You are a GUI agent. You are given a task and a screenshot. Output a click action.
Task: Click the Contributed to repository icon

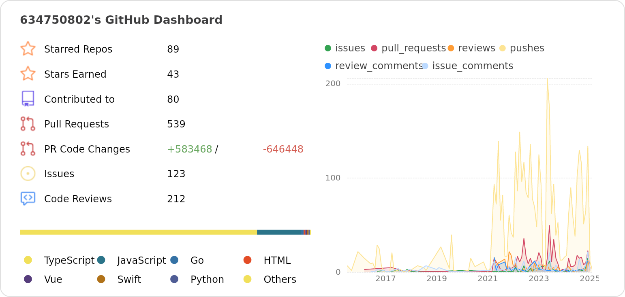[28, 99]
